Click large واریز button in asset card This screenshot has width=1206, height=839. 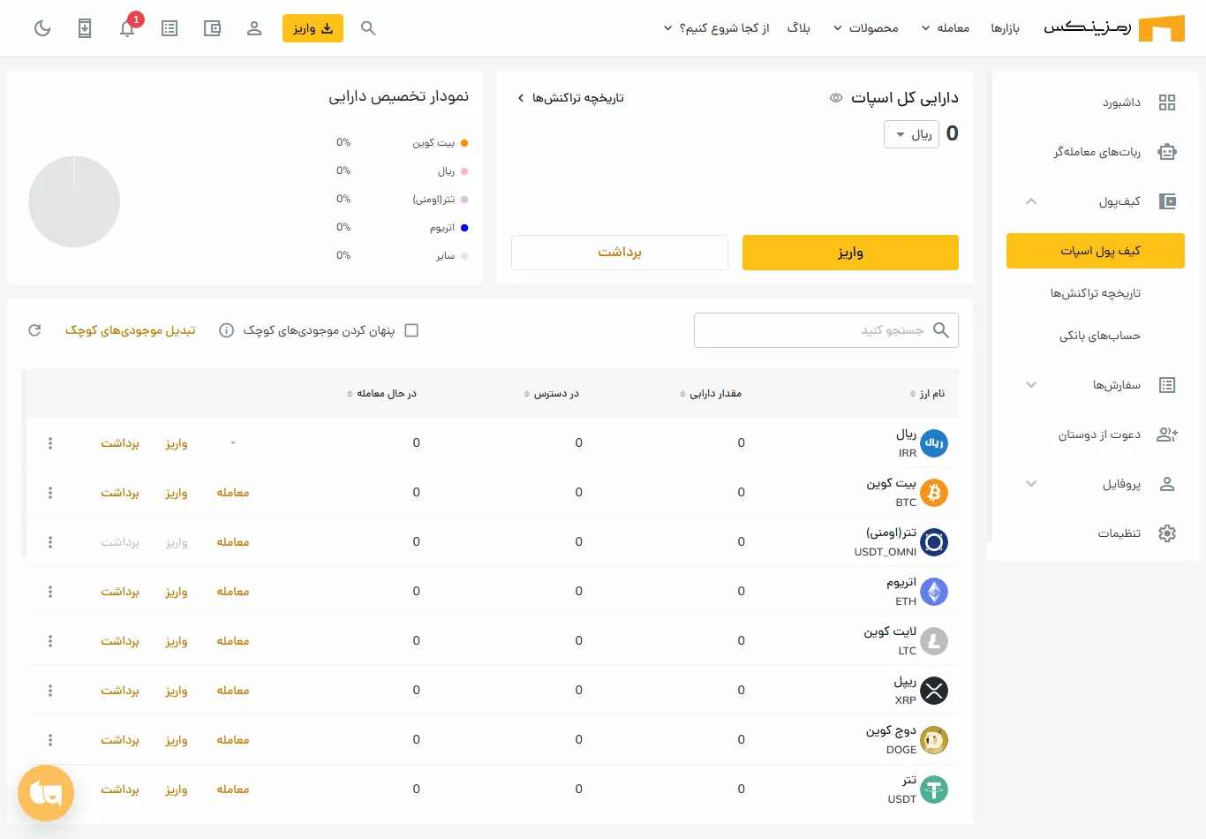tap(850, 253)
